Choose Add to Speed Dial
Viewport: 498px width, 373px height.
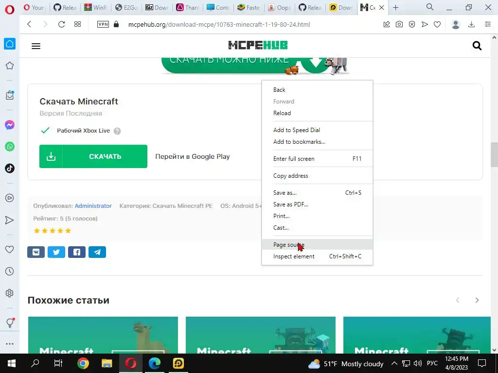click(x=317, y=130)
